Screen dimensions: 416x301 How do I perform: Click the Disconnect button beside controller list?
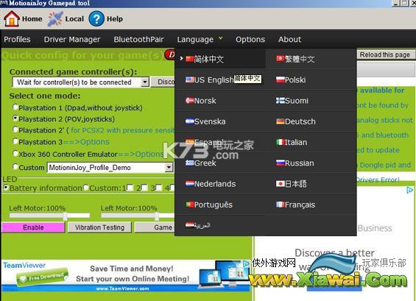click(x=163, y=82)
